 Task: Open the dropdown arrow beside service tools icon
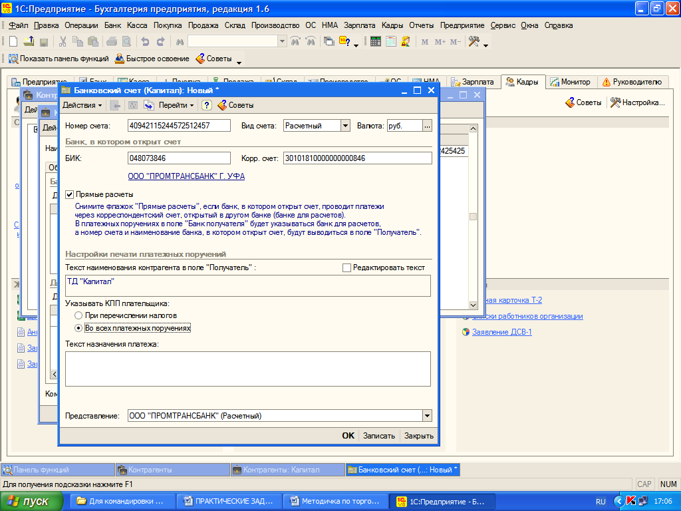(x=485, y=45)
